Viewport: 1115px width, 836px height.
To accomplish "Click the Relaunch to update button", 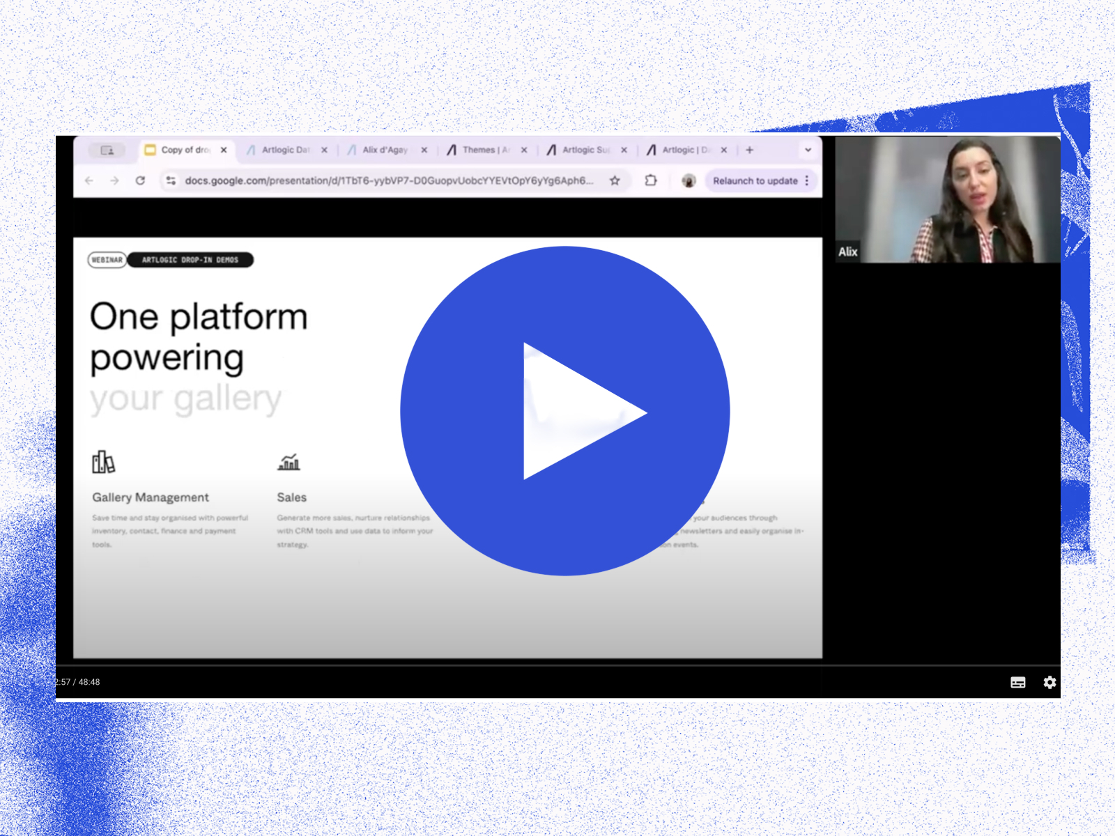I will point(755,180).
